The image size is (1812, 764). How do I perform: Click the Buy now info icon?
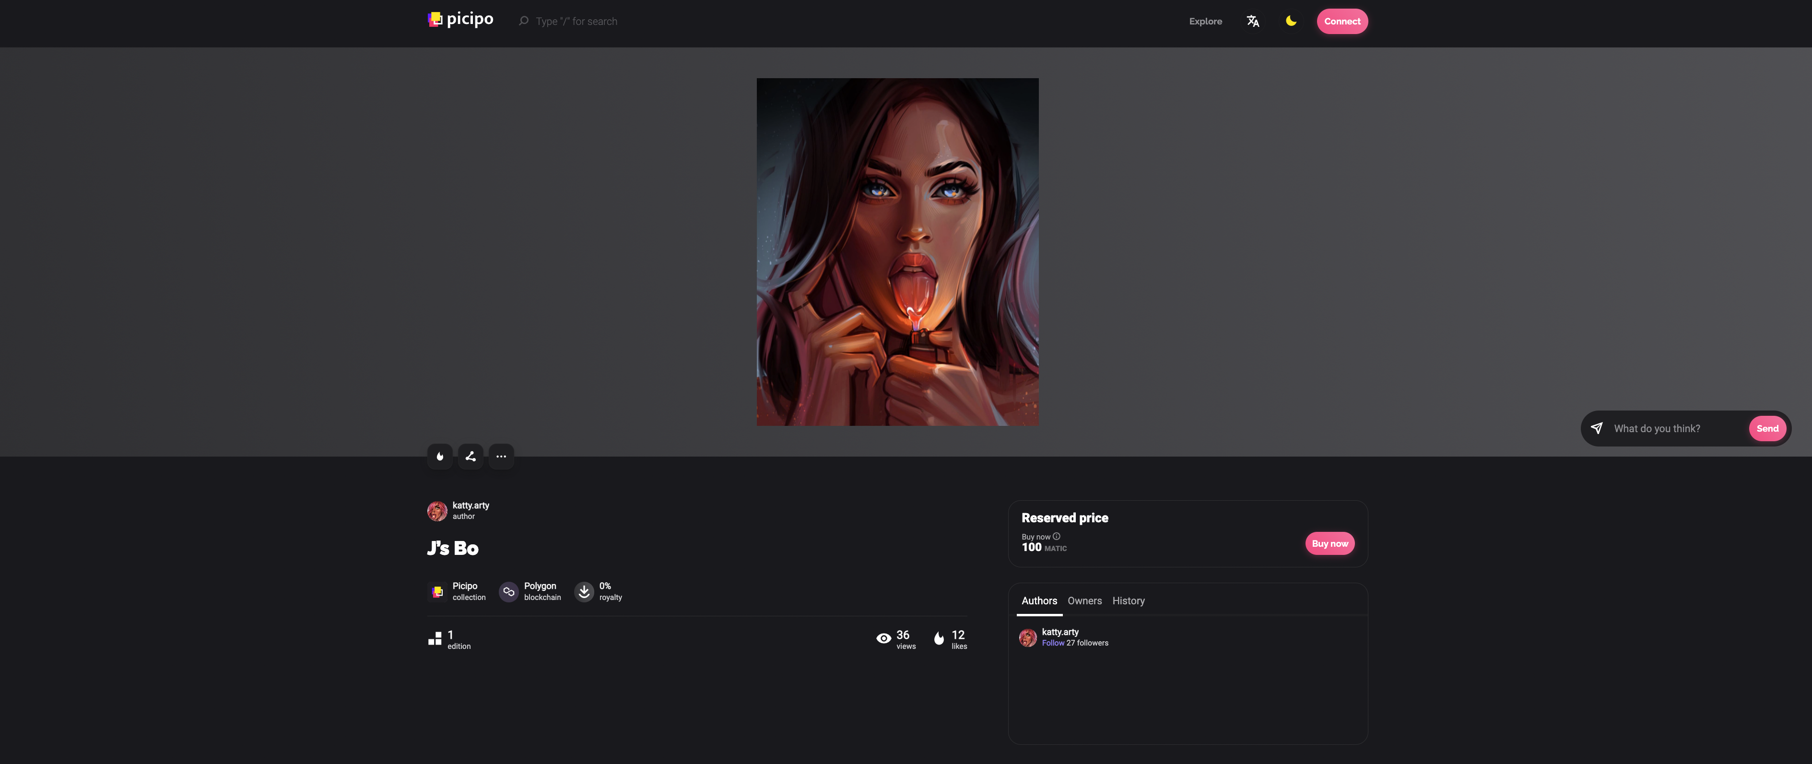pyautogui.click(x=1056, y=536)
